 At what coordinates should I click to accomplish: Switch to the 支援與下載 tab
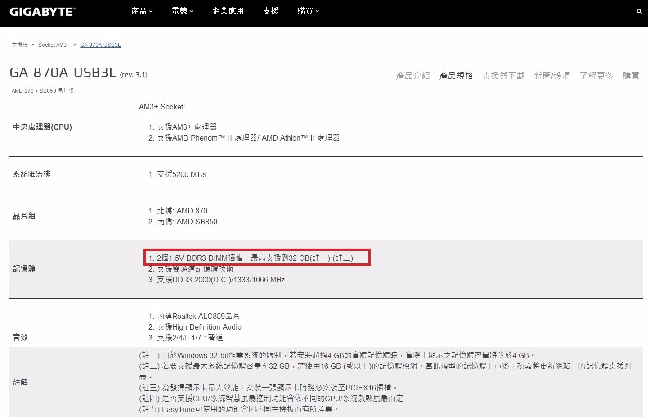(503, 76)
